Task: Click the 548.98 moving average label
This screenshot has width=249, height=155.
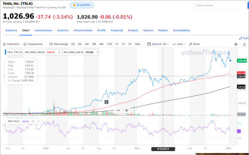Action: point(241,87)
